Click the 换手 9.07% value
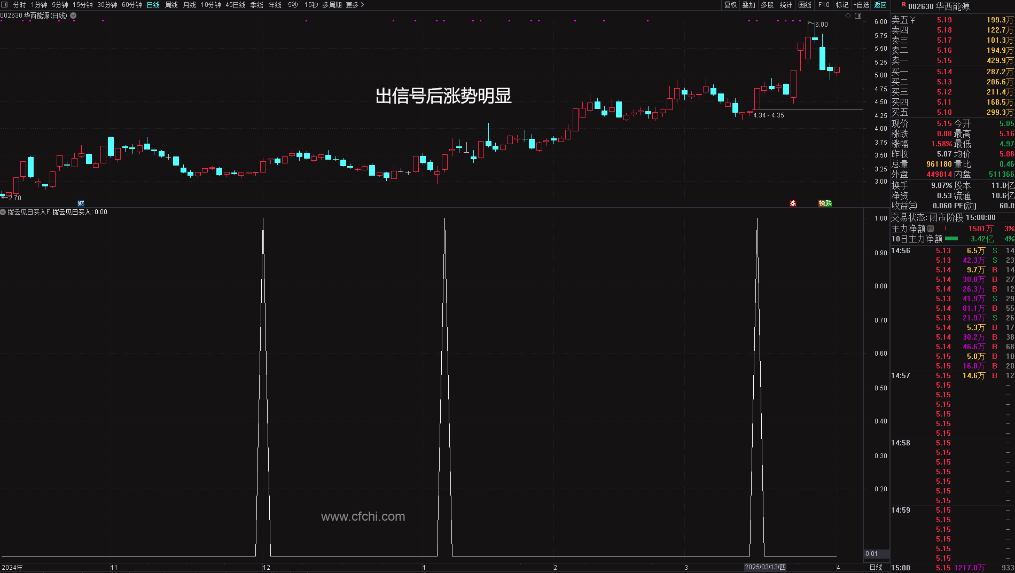1015x573 pixels. pyautogui.click(x=942, y=185)
